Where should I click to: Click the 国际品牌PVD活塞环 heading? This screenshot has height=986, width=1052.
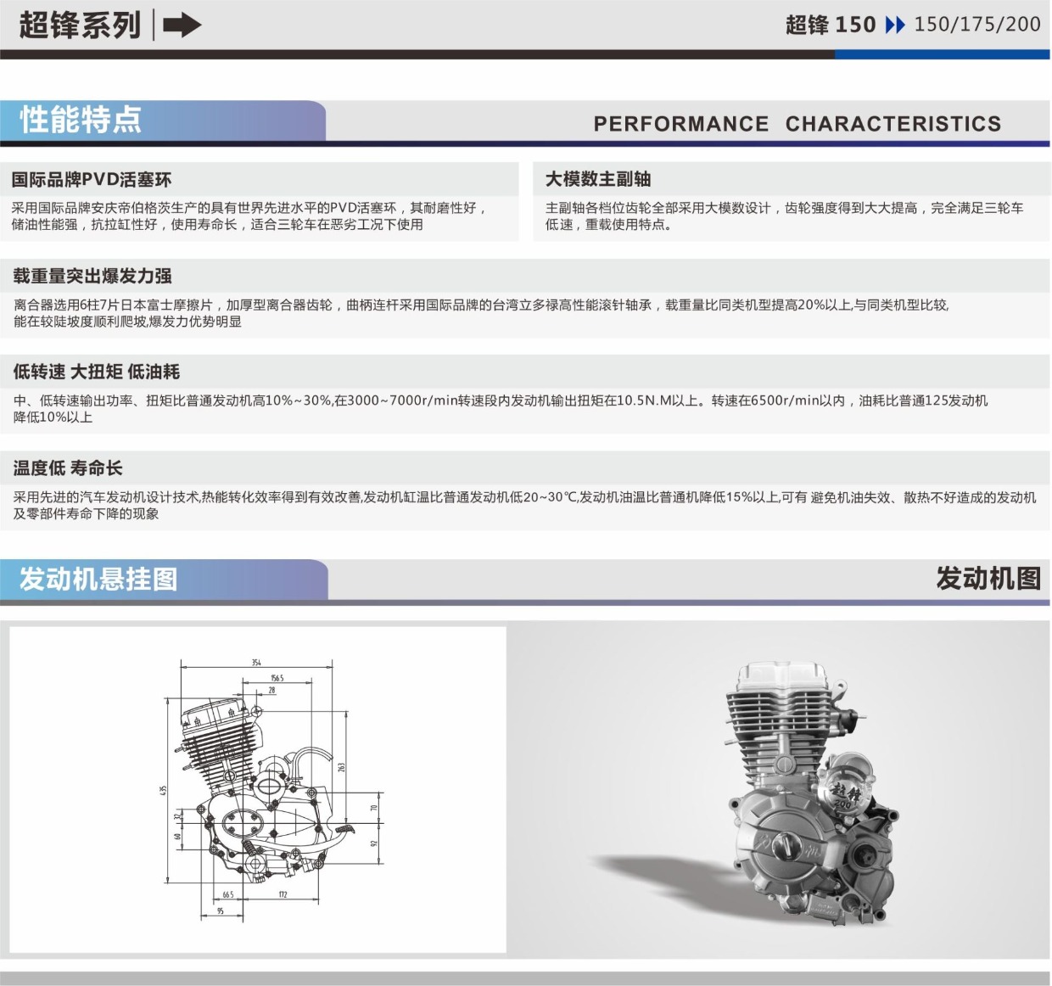[x=92, y=179]
